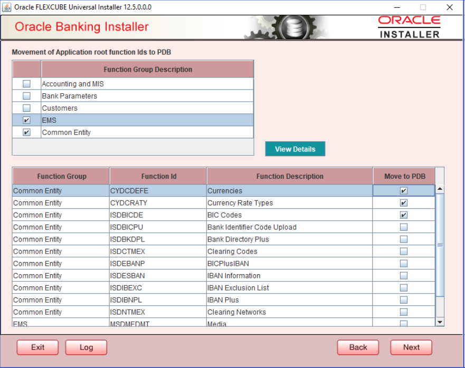This screenshot has height=368, width=465.
Task: Uncheck the Common Entity group checkbox
Action: tap(27, 132)
